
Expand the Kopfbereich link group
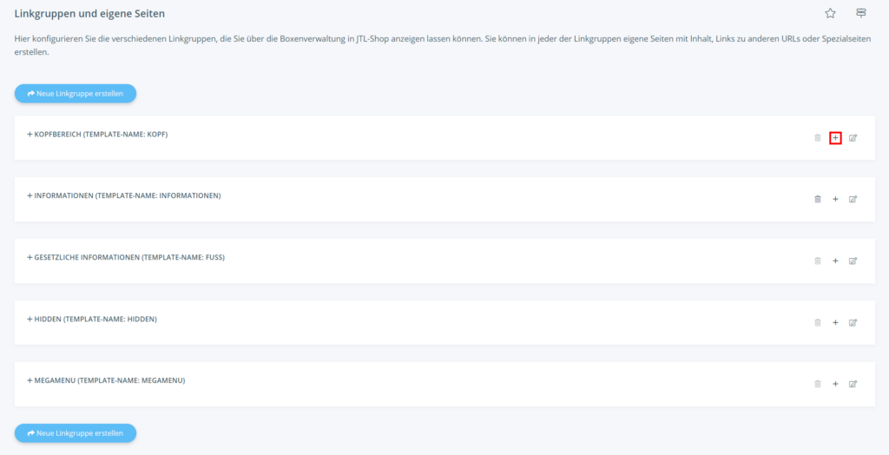[x=97, y=135]
